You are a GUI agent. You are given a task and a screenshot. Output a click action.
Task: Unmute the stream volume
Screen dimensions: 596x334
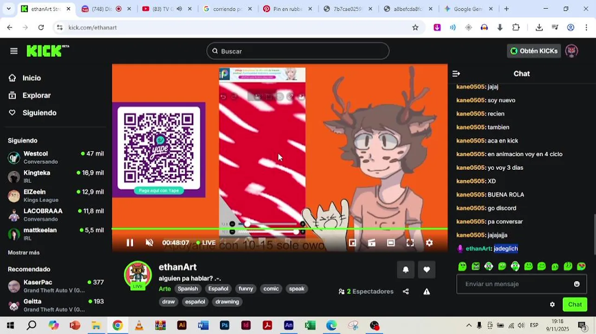coord(149,243)
